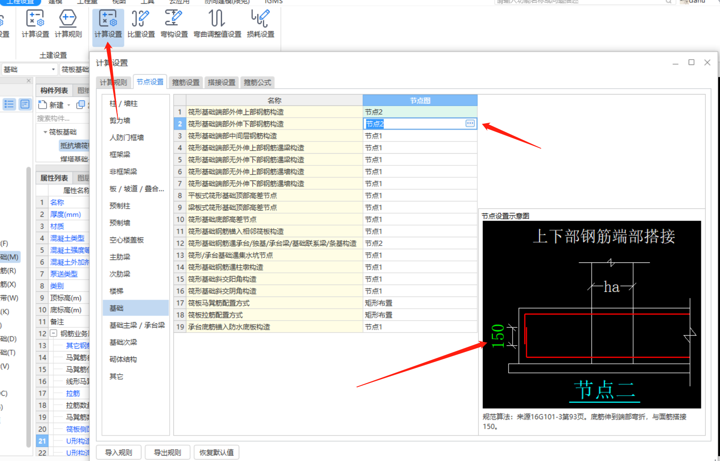The height and width of the screenshot is (461, 720).
Task: Switch to the 箍筋设置 tab
Action: point(186,82)
